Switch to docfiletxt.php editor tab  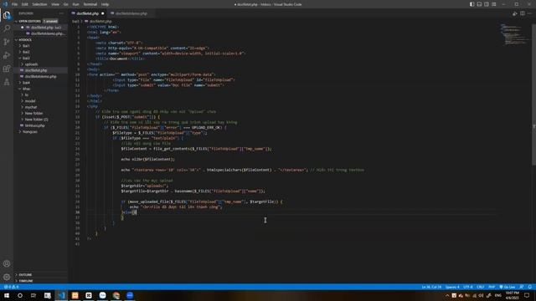[x=87, y=13]
